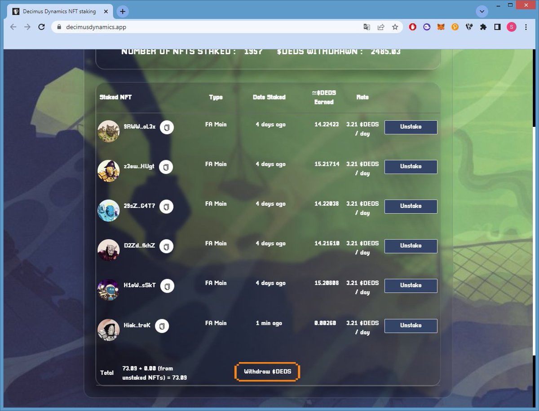Select the Decimus Dynamics NFT staking tab
Screen dimensions: 539x411
59,11
